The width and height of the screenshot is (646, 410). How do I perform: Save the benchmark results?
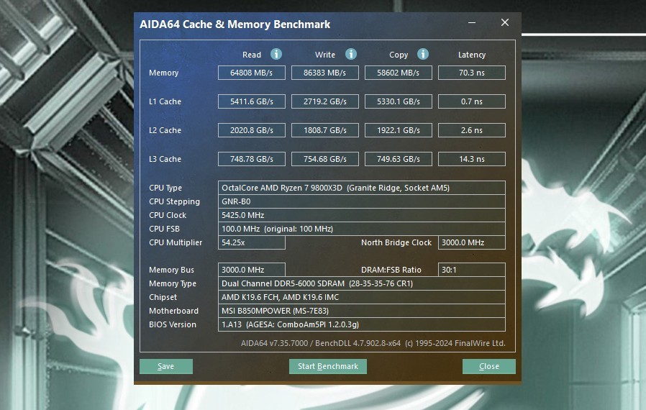[166, 366]
